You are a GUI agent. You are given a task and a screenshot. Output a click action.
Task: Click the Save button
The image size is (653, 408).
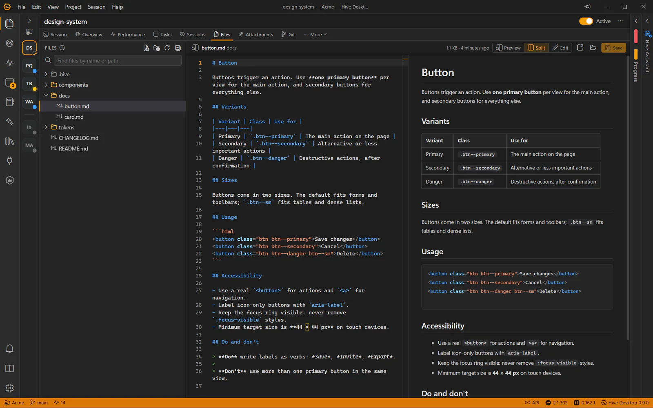613,48
